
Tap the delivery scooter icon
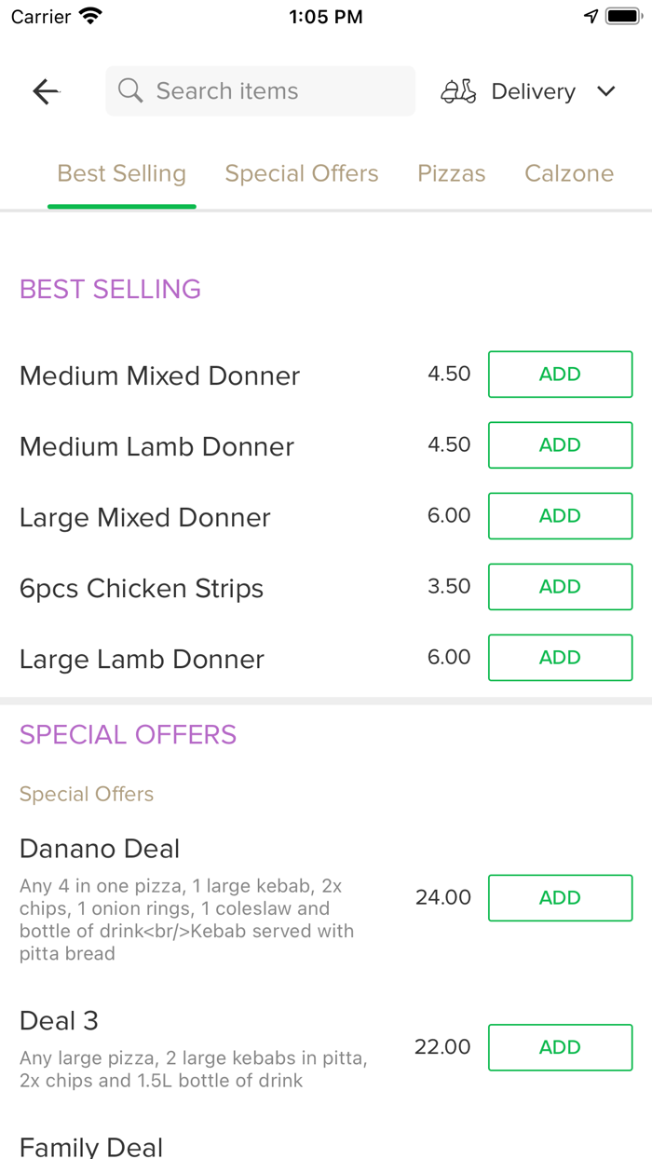[x=458, y=91]
